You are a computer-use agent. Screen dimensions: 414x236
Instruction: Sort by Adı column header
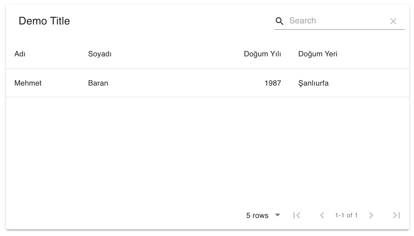20,54
